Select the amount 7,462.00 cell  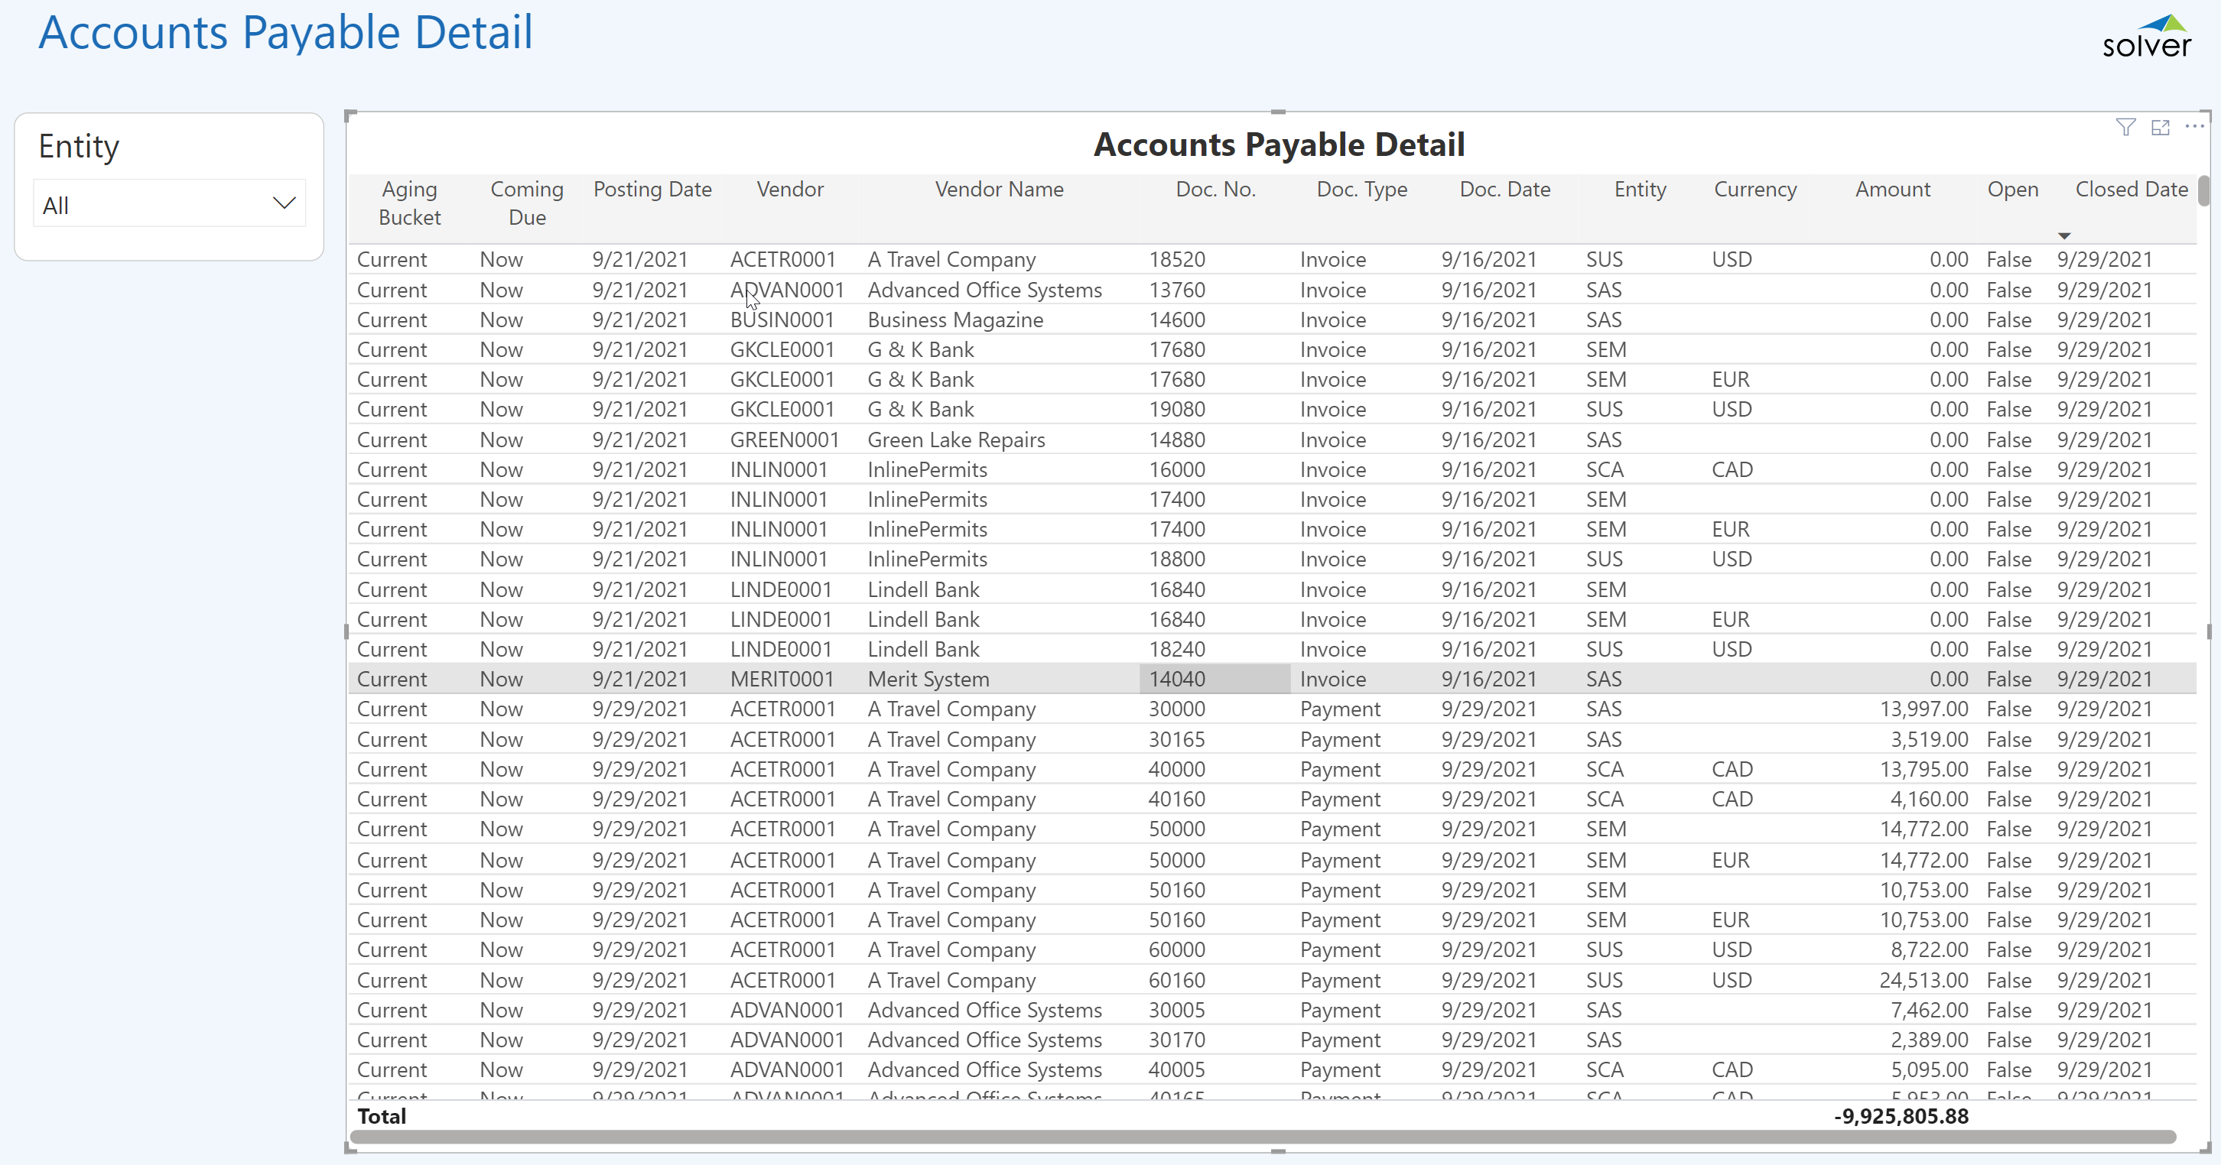[x=1929, y=1010]
